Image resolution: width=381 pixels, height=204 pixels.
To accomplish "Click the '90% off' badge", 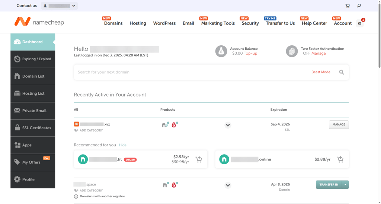I will coord(130,160).
